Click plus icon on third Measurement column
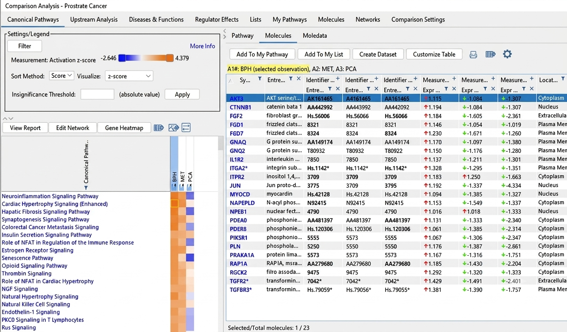 531,79
